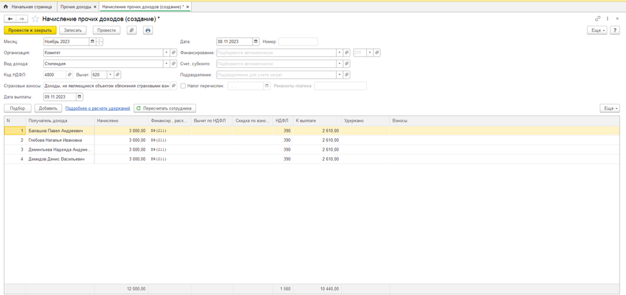The image size is (626, 295).
Task: Click home icon on Начальная страница tab
Action: pyautogui.click(x=6, y=7)
